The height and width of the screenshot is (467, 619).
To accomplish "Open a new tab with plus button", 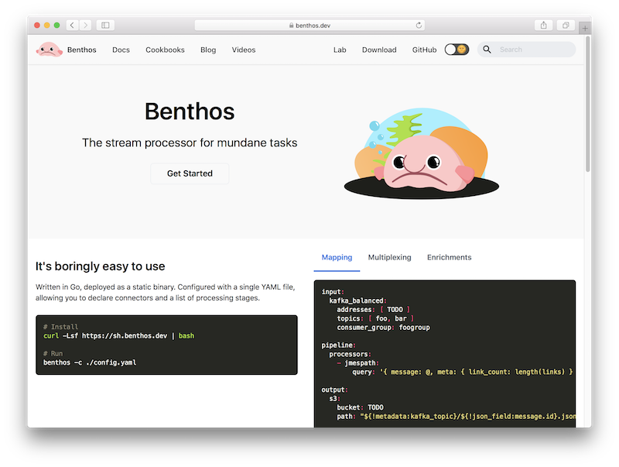I will coord(585,28).
